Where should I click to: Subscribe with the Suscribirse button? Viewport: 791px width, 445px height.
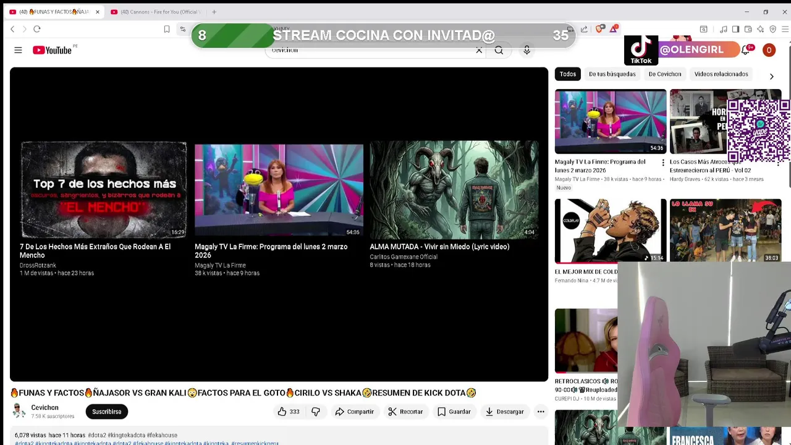107,412
